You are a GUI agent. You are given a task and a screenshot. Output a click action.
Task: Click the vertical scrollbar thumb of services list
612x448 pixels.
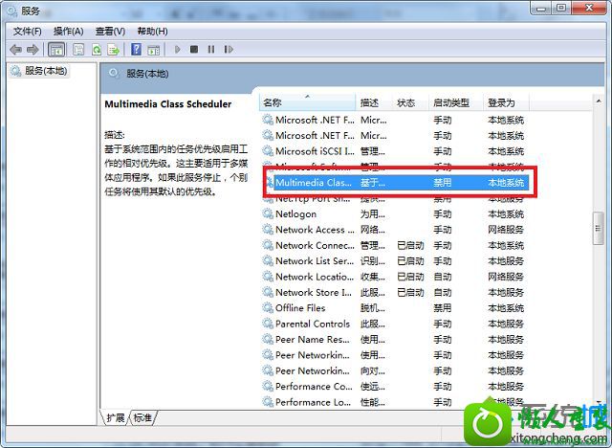(x=598, y=229)
